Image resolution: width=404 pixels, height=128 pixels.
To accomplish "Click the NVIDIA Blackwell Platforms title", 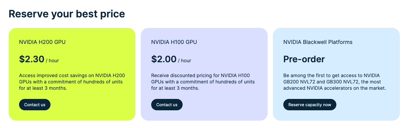I will (318, 42).
